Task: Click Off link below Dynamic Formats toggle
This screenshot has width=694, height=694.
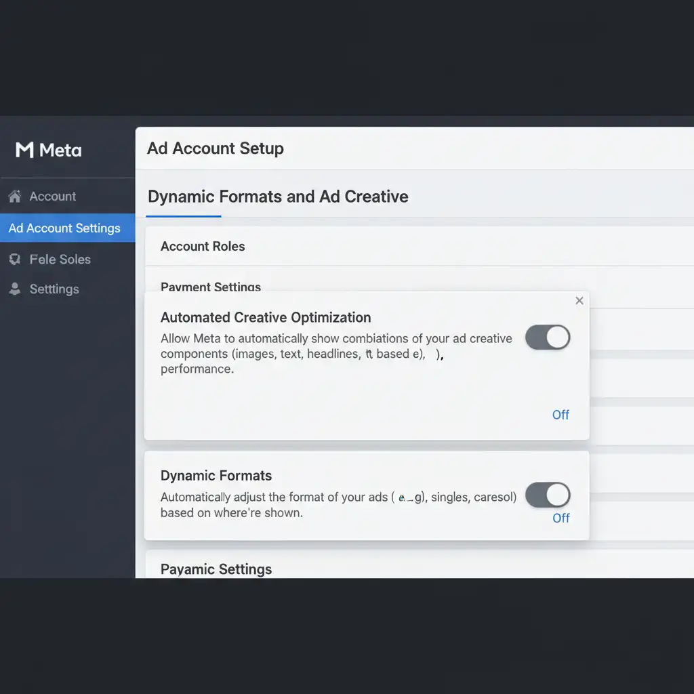Action: pyautogui.click(x=560, y=518)
